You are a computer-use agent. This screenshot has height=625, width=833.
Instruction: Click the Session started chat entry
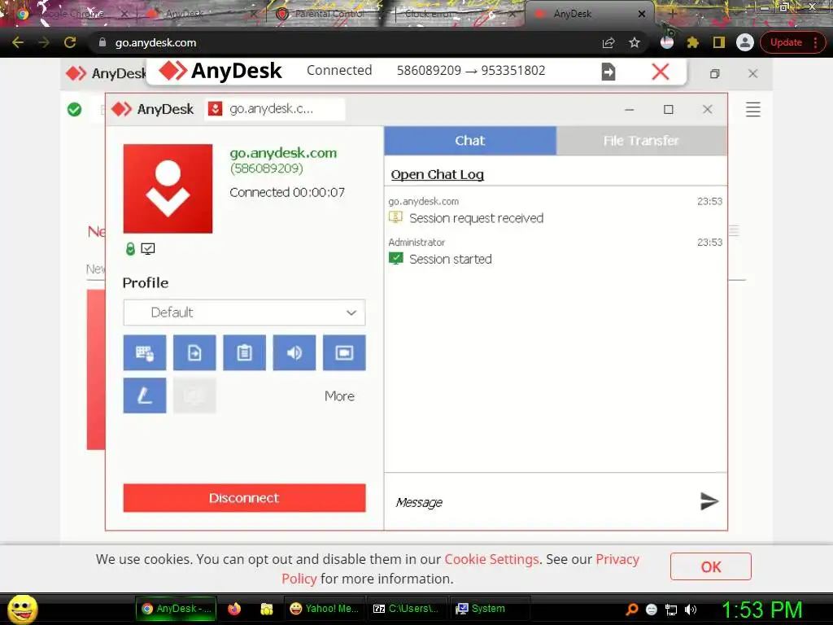[451, 260]
